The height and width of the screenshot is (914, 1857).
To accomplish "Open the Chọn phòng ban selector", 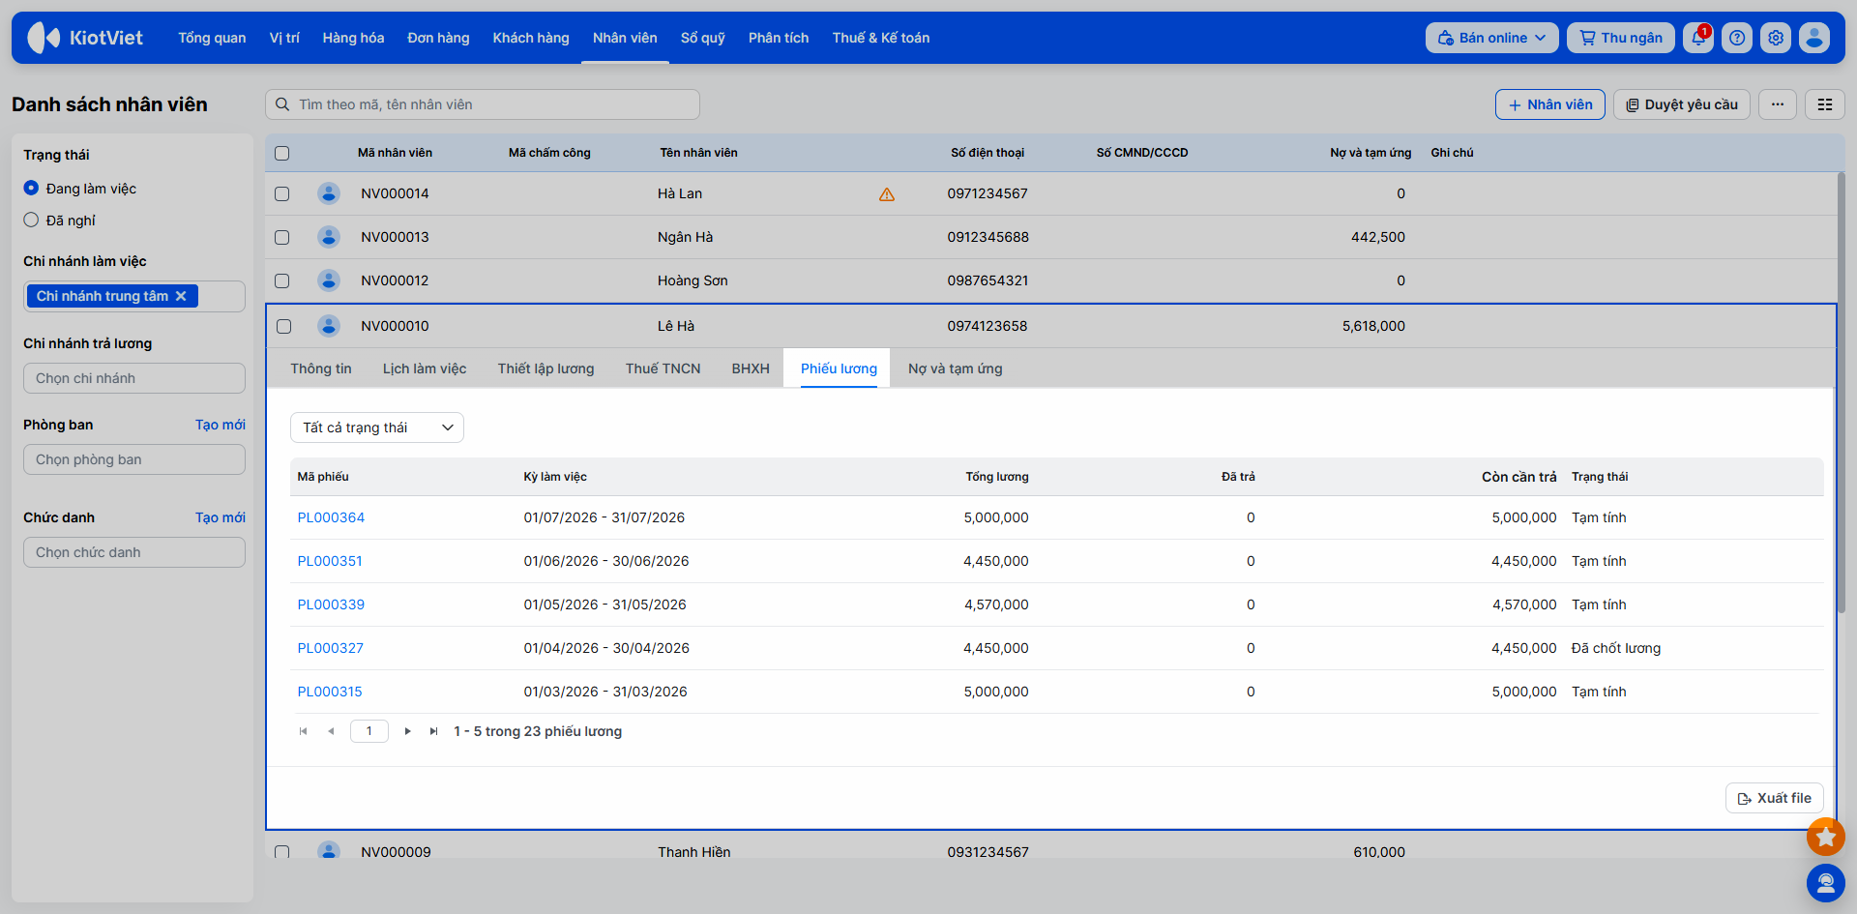I will 134,459.
